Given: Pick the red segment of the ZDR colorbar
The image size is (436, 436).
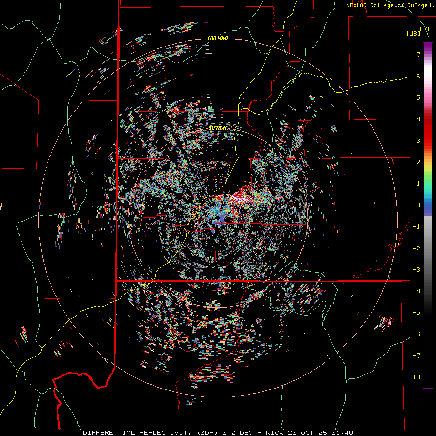Looking at the screenshot, I should (428, 131).
